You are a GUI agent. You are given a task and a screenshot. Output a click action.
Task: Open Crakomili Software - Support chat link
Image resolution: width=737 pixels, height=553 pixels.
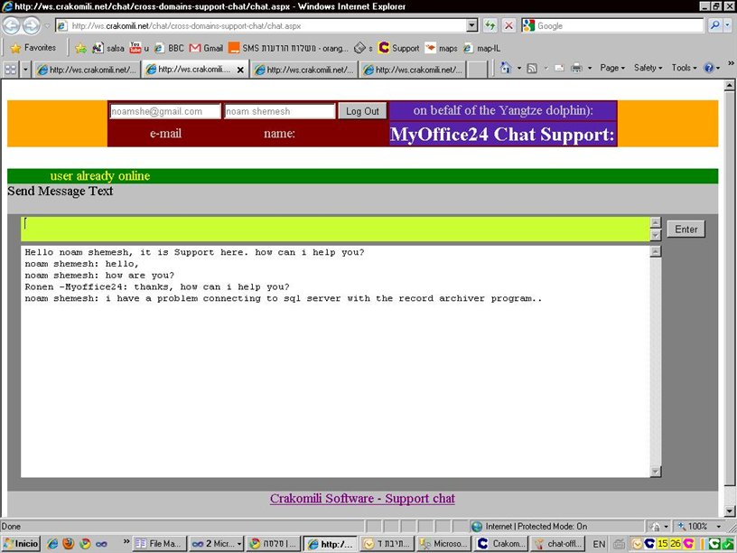click(x=362, y=499)
